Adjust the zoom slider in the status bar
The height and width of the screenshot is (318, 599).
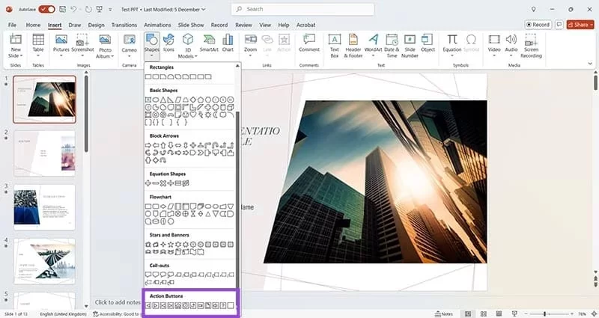(x=544, y=314)
